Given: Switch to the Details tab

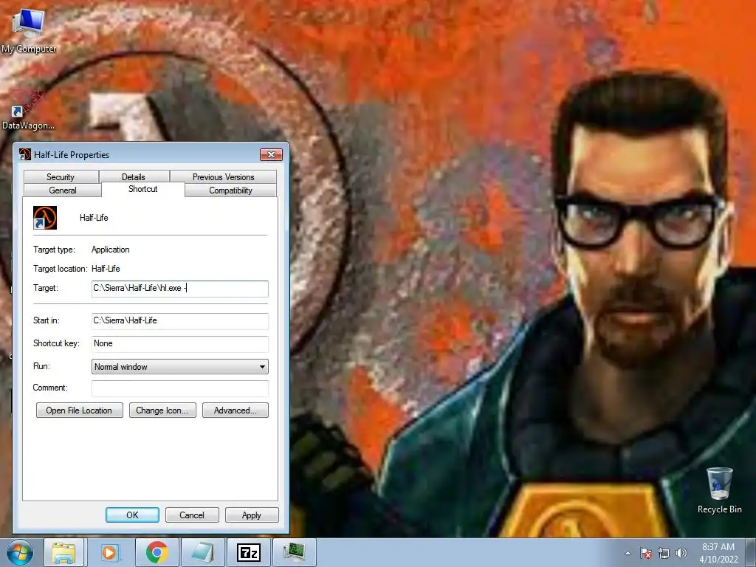Looking at the screenshot, I should [x=134, y=177].
